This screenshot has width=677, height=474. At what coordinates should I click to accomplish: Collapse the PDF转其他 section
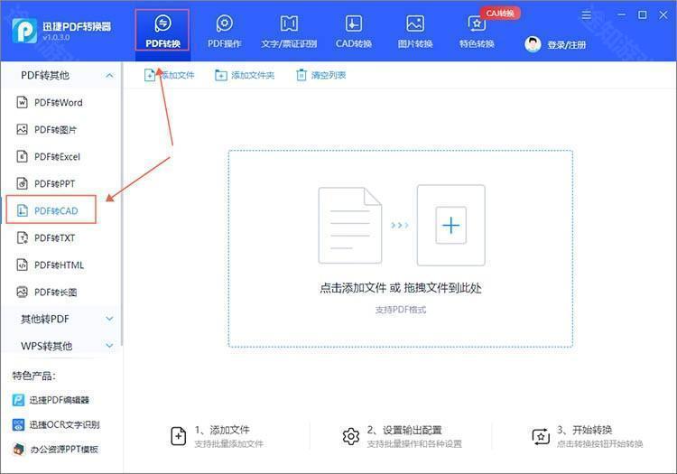[109, 76]
